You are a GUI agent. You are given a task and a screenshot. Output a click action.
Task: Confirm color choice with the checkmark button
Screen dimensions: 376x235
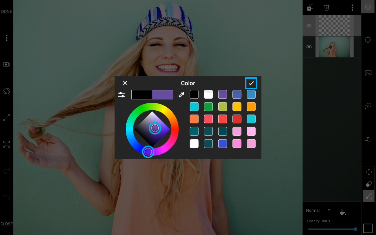tap(251, 83)
